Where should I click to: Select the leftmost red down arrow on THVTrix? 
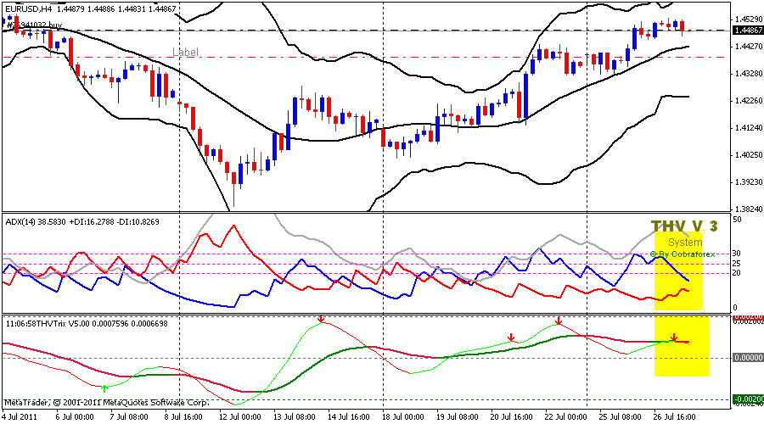[x=321, y=320]
